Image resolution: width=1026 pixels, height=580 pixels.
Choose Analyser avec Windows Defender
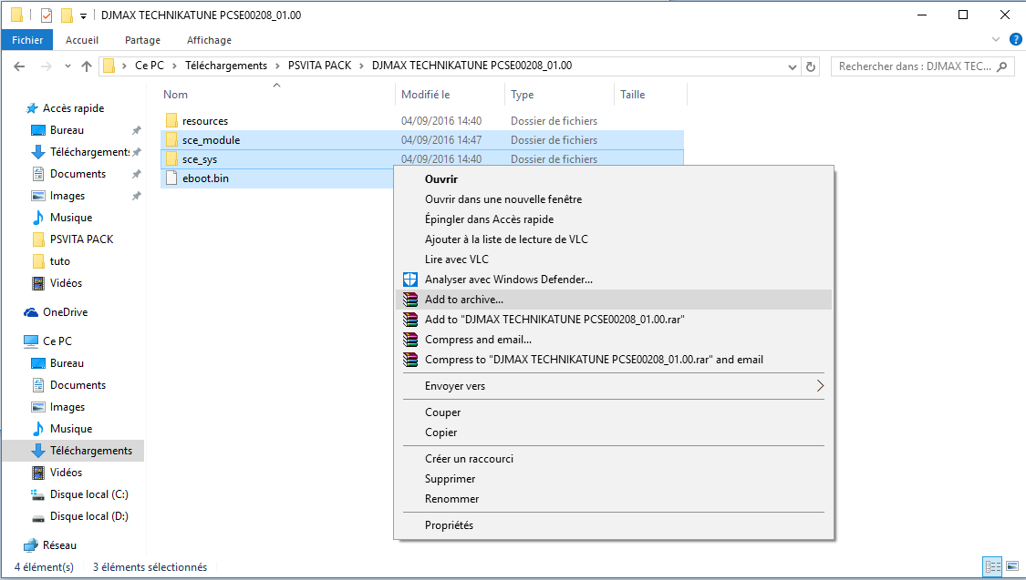point(614,280)
